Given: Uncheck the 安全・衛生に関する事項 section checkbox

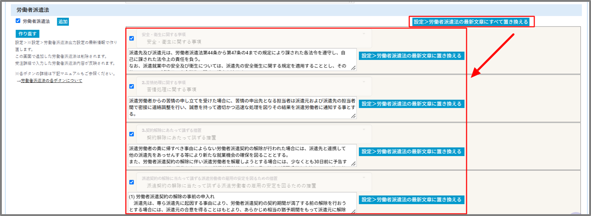Looking at the screenshot, I should [132, 38].
